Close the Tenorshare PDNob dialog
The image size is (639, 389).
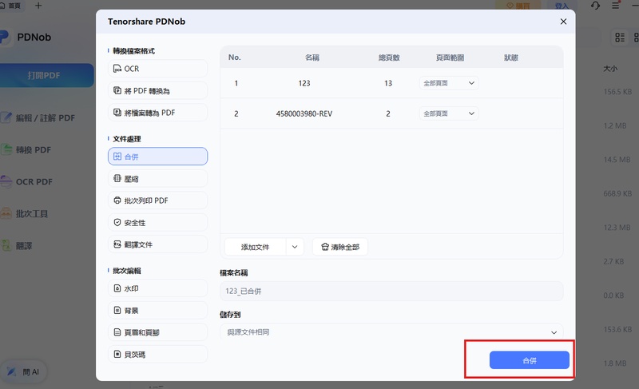coord(563,22)
